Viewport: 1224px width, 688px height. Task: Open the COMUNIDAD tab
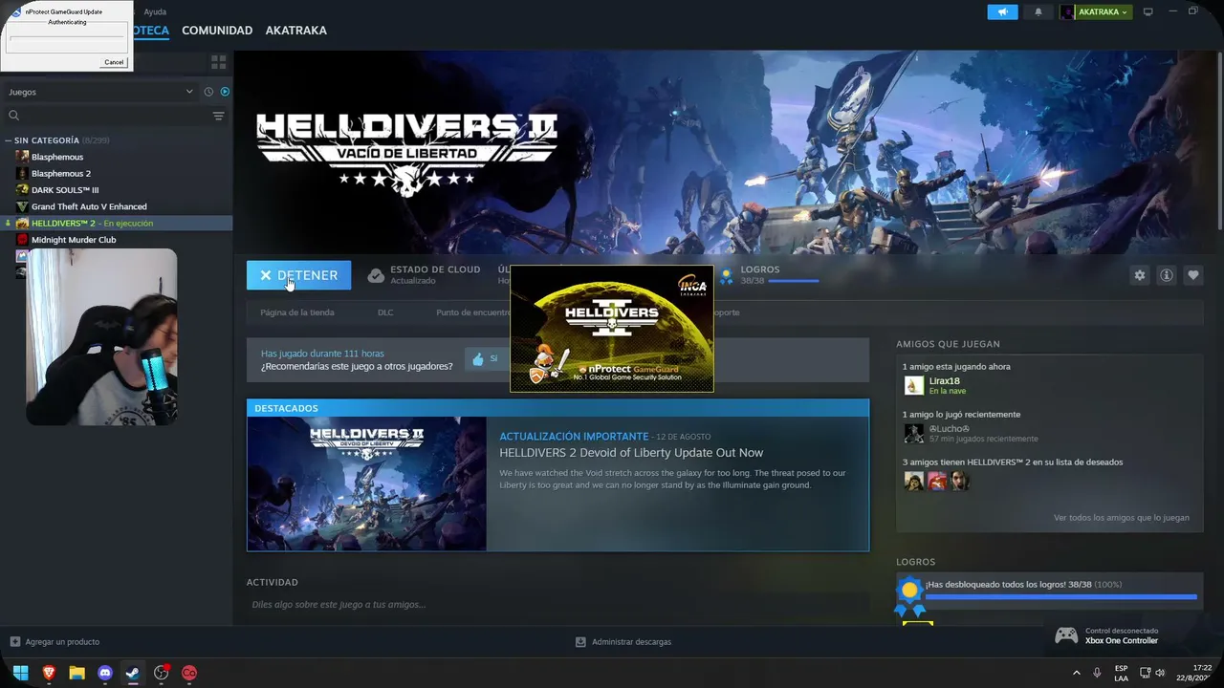point(217,31)
